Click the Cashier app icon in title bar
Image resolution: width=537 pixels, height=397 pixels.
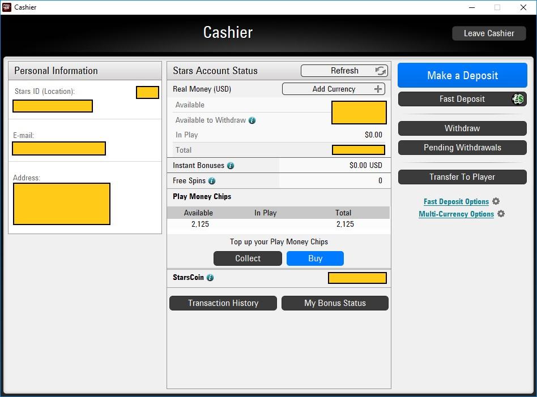click(6, 7)
